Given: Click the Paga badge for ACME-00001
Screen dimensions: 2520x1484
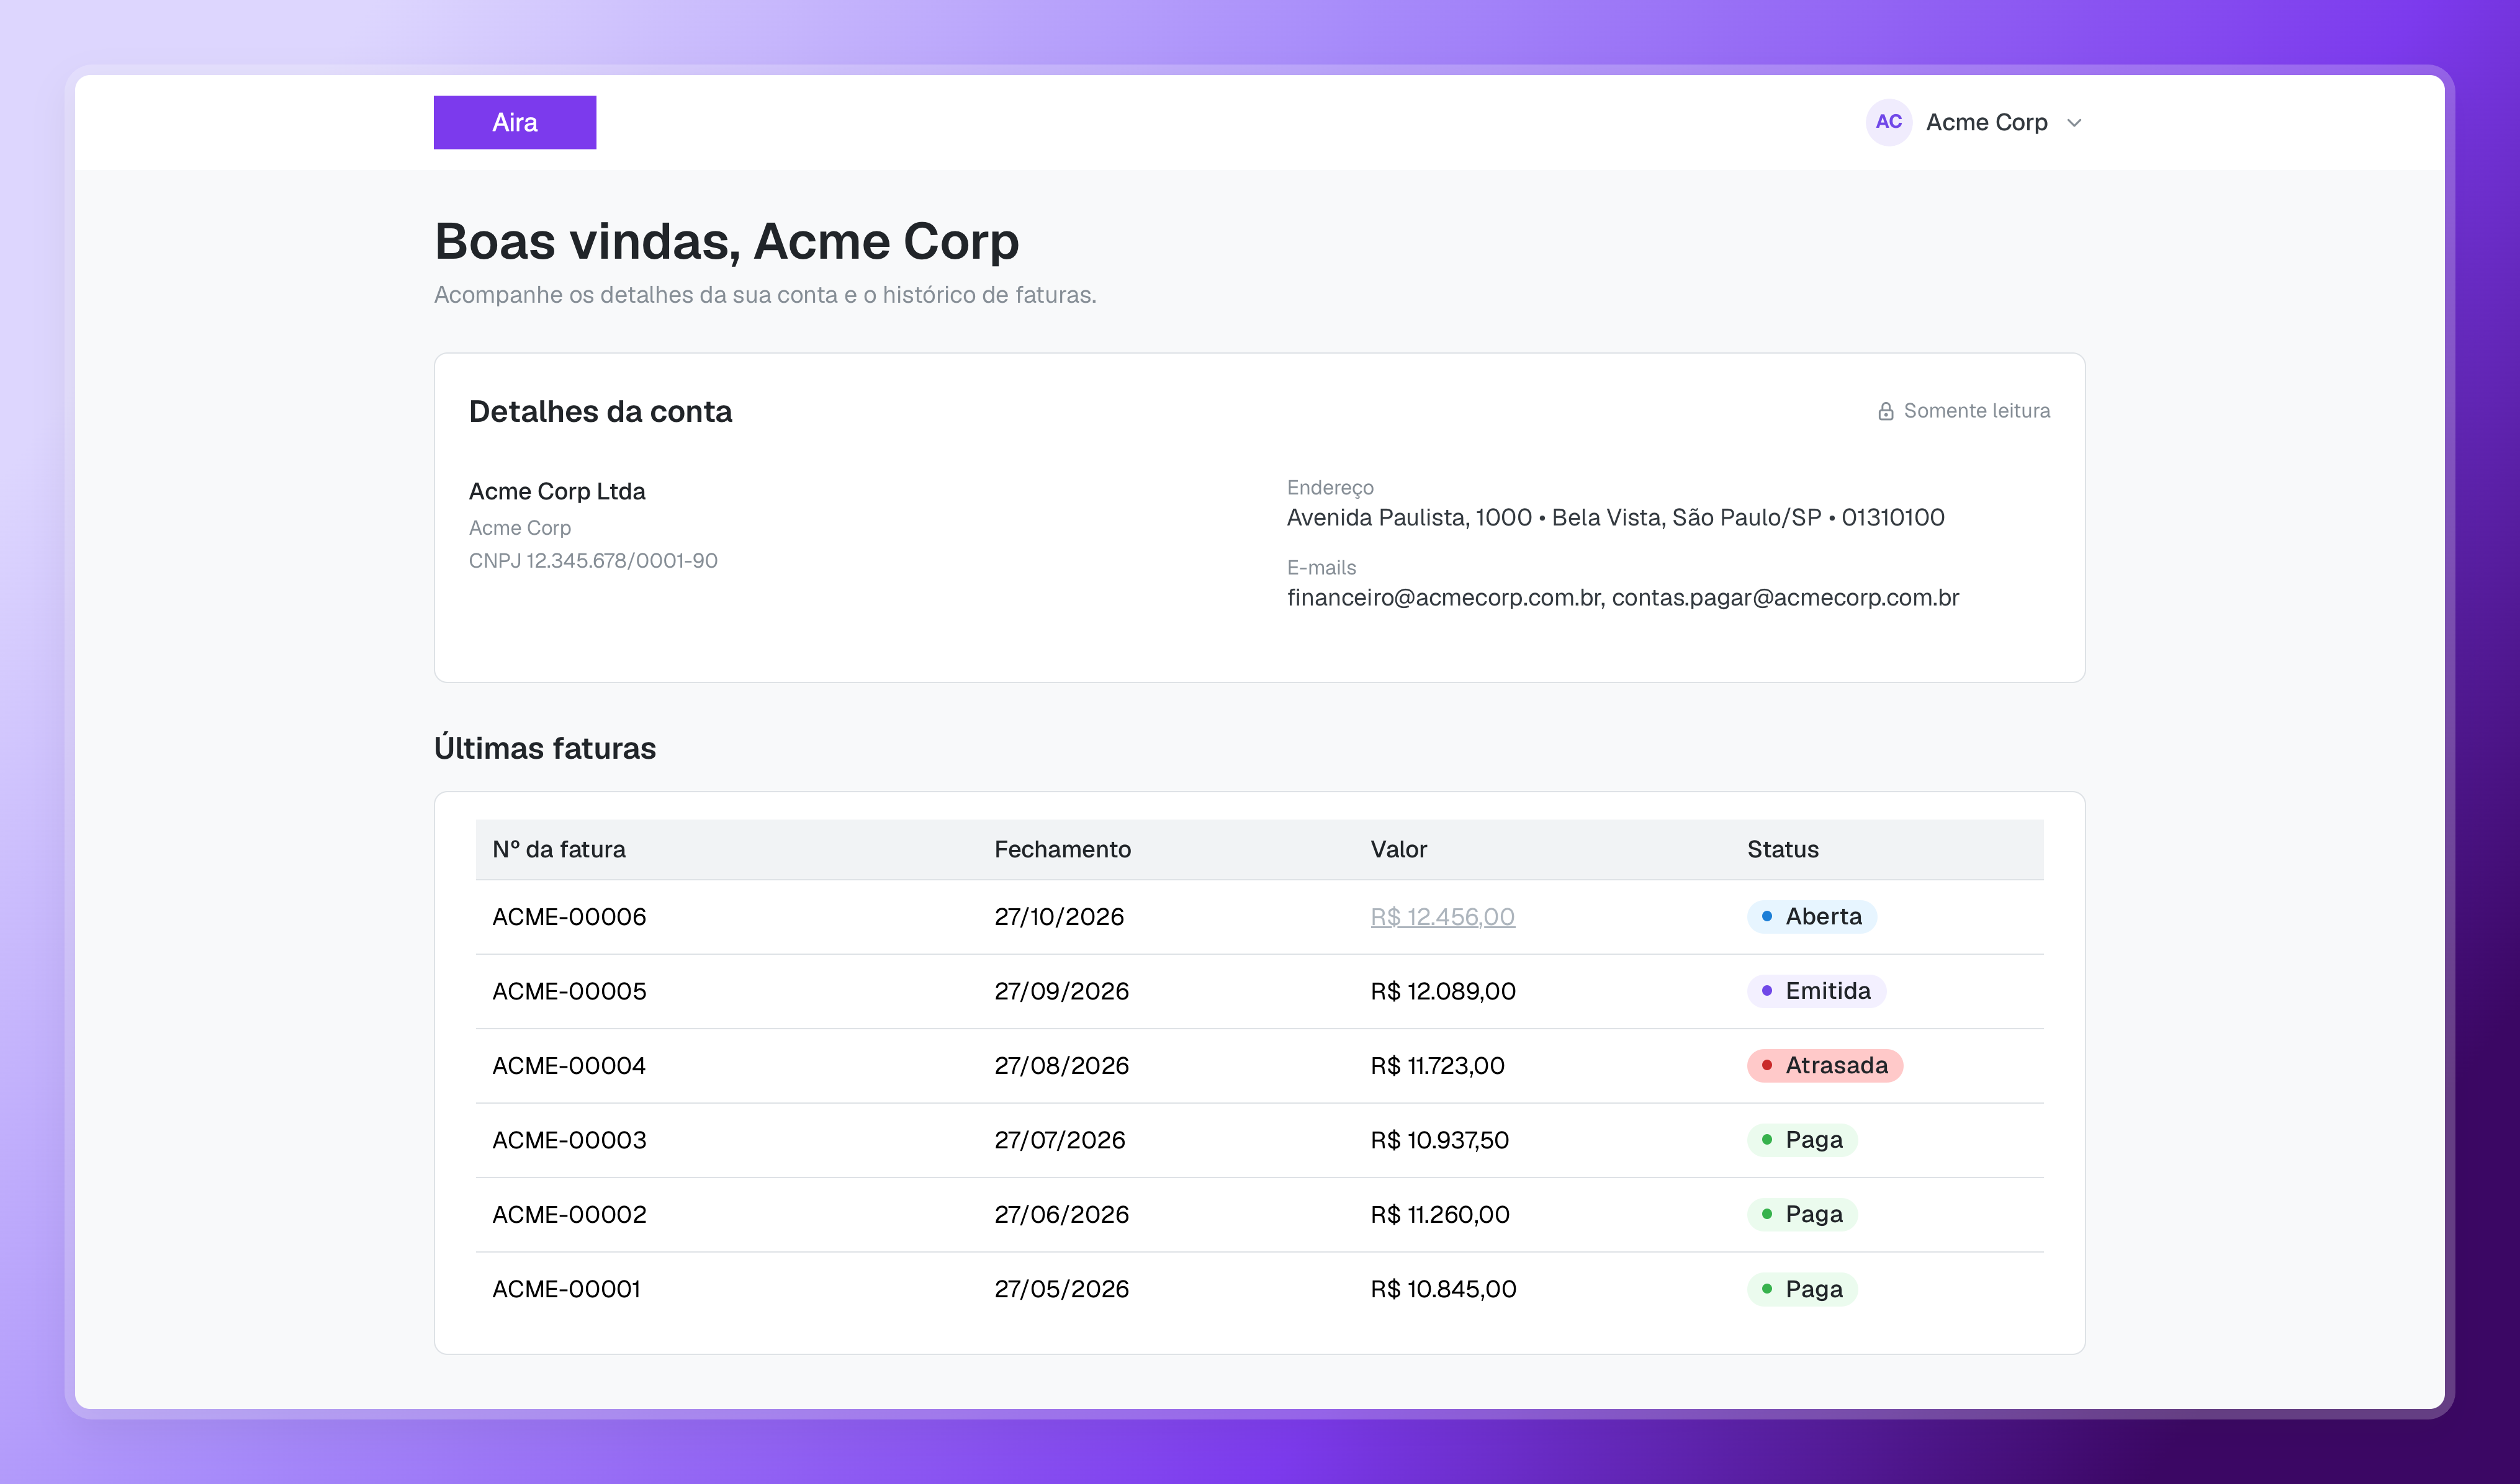Looking at the screenshot, I should 1802,1289.
